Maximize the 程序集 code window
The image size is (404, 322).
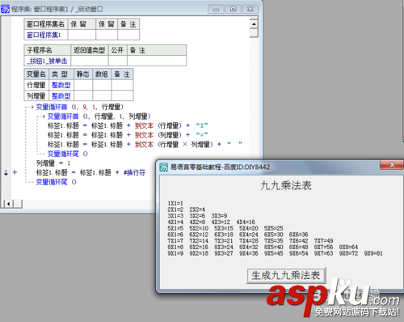[233, 10]
